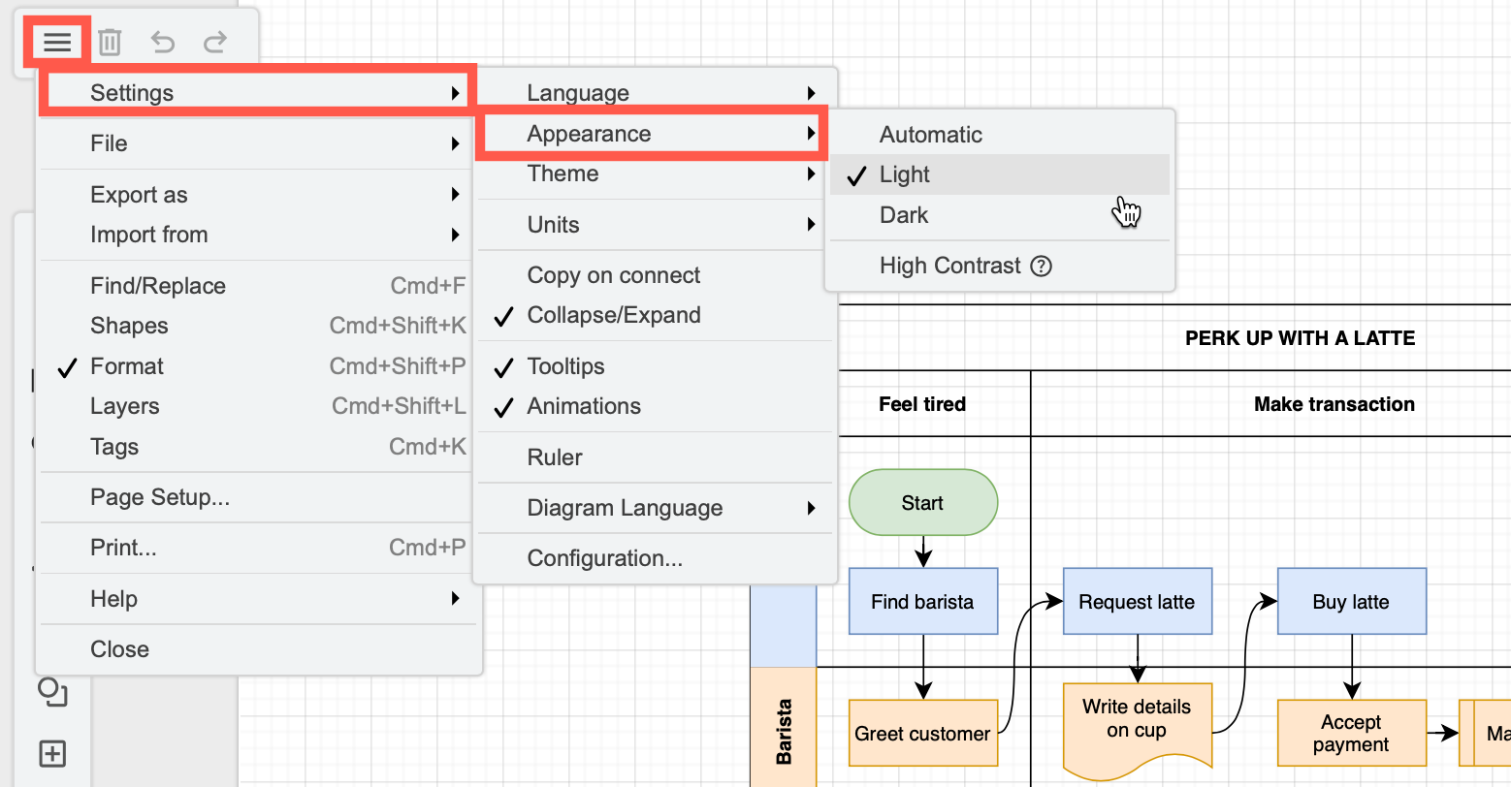Click Page Setup in the menu

pyautogui.click(x=160, y=497)
